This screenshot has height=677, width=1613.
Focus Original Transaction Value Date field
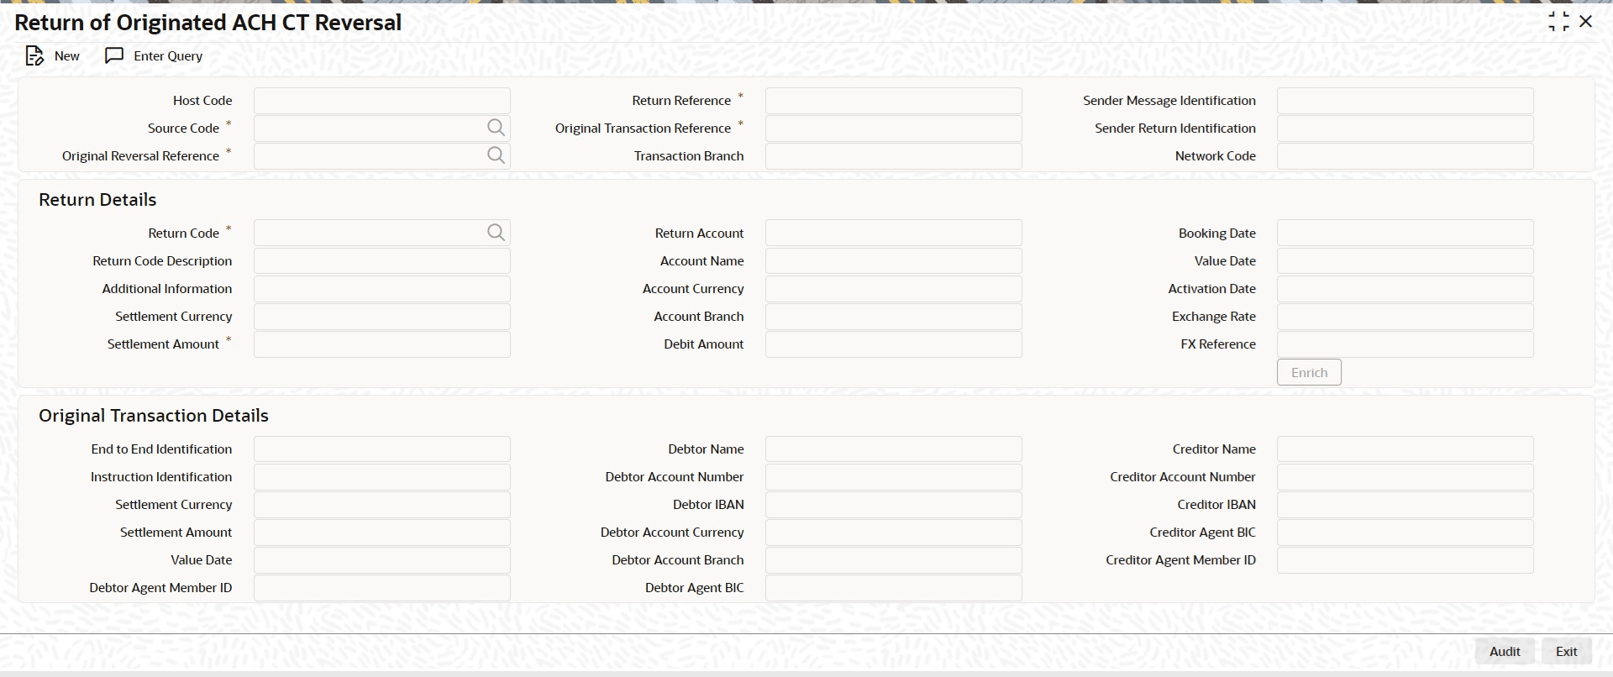coord(382,560)
